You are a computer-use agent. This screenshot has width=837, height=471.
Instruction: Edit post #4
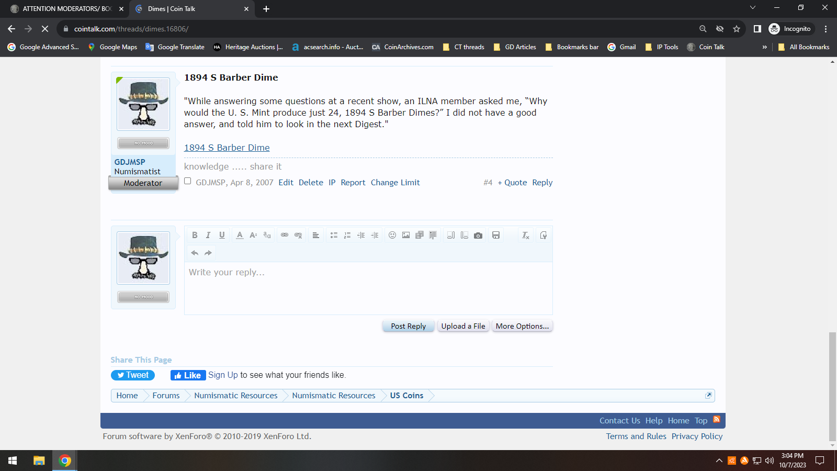(286, 183)
